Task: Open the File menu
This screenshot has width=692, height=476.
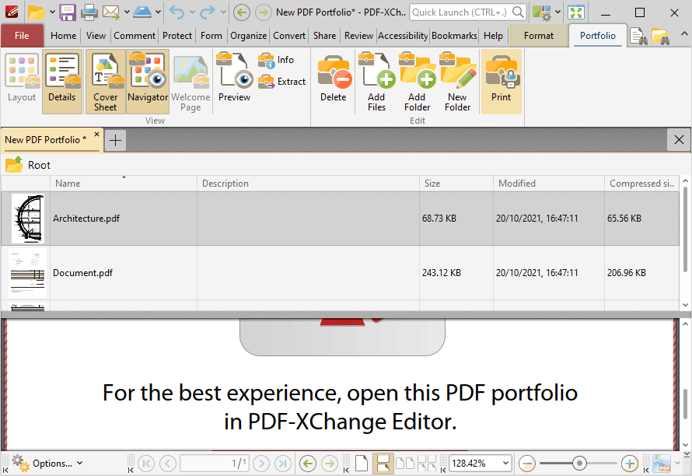Action: coord(22,36)
